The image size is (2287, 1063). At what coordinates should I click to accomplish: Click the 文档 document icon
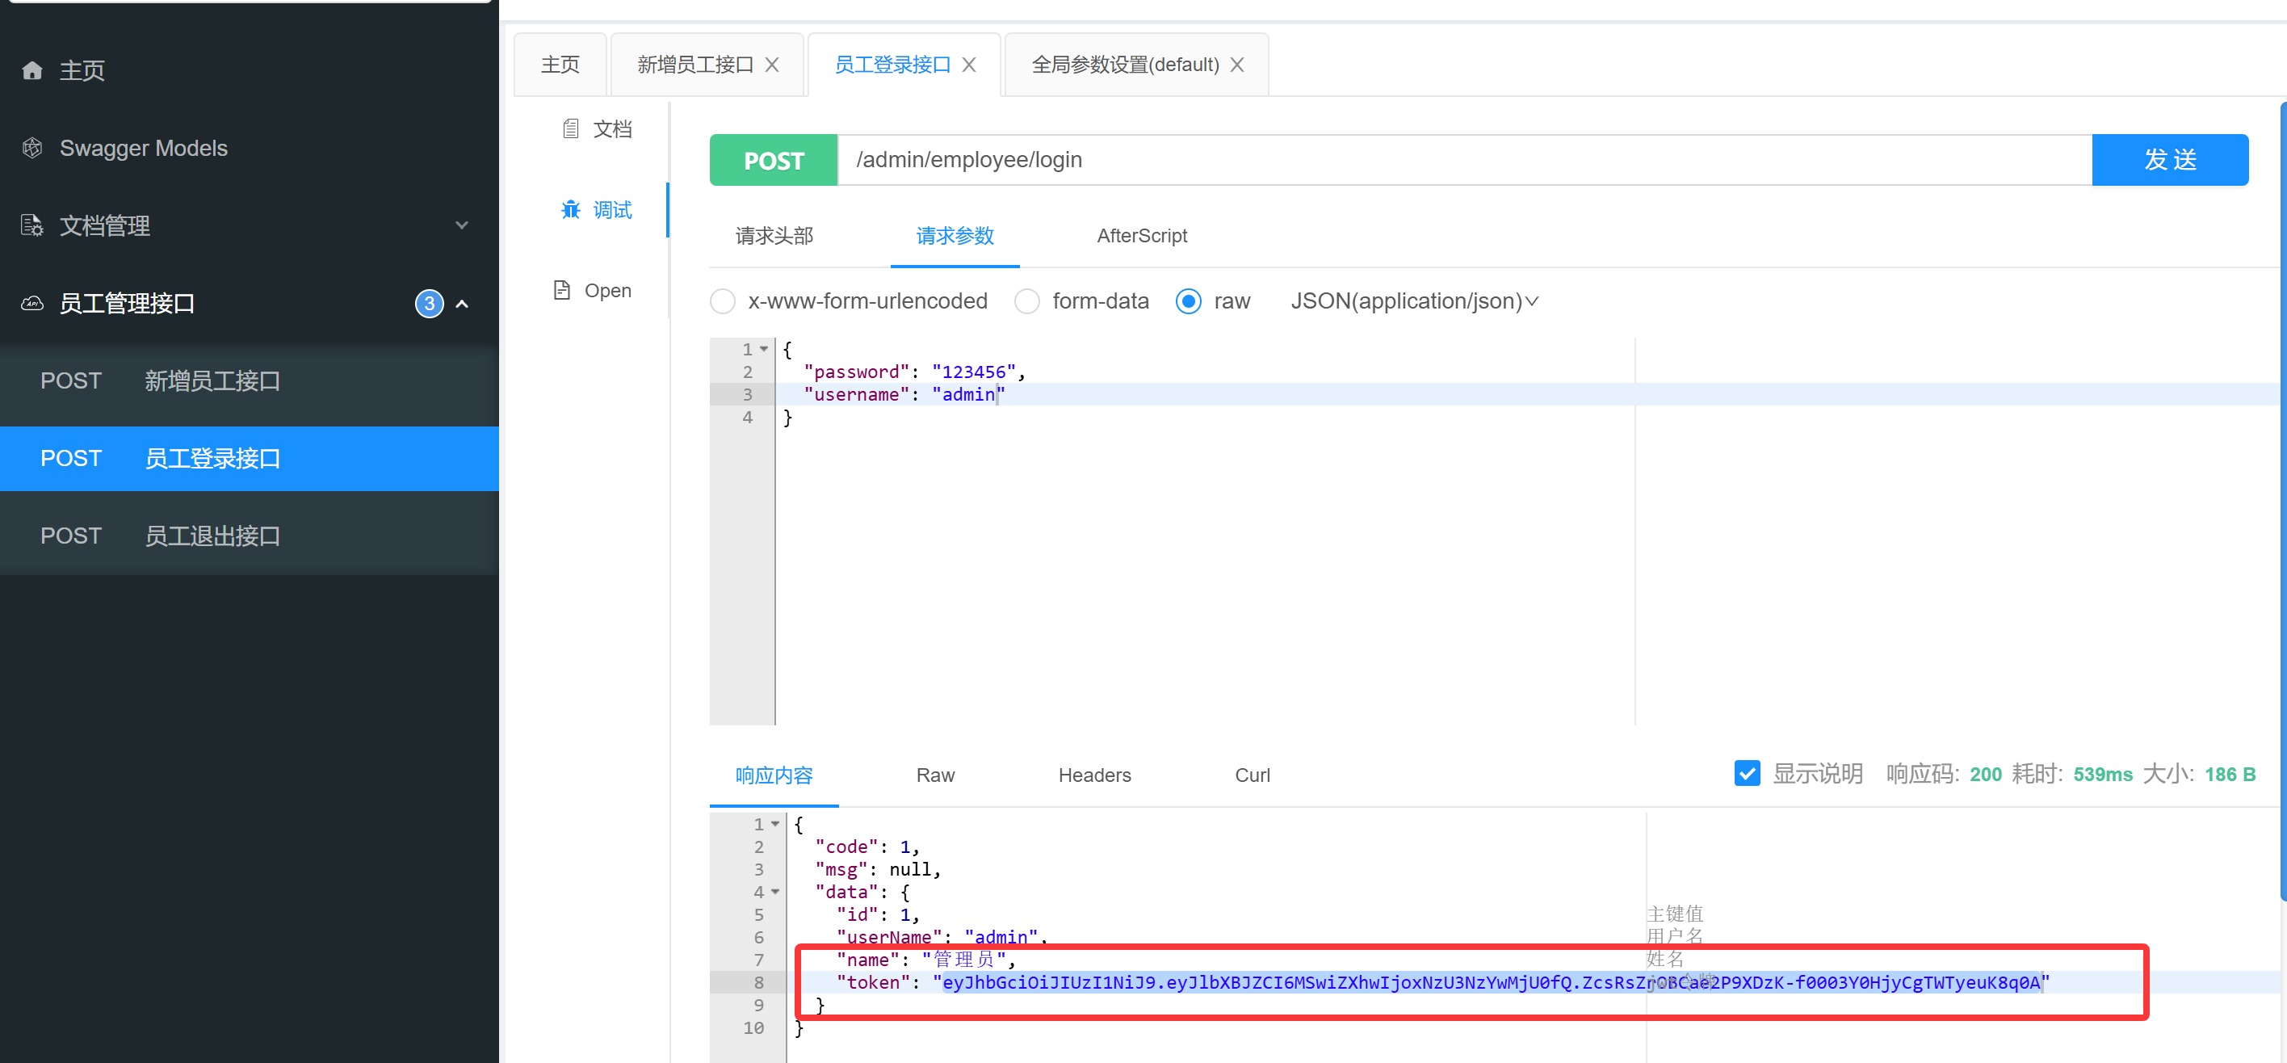pyautogui.click(x=571, y=128)
